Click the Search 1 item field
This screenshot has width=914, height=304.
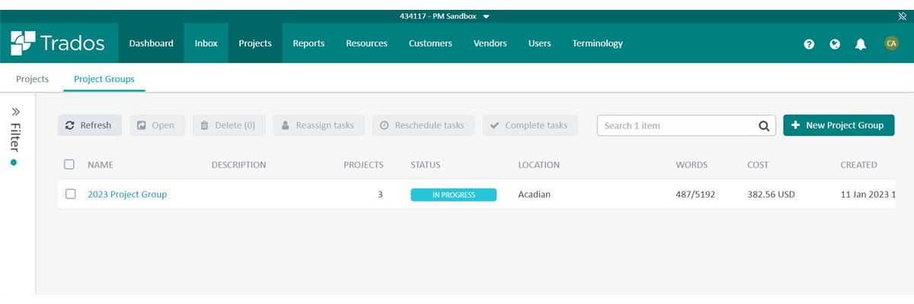674,125
